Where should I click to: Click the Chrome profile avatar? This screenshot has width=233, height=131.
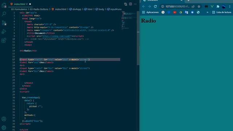click(224, 7)
